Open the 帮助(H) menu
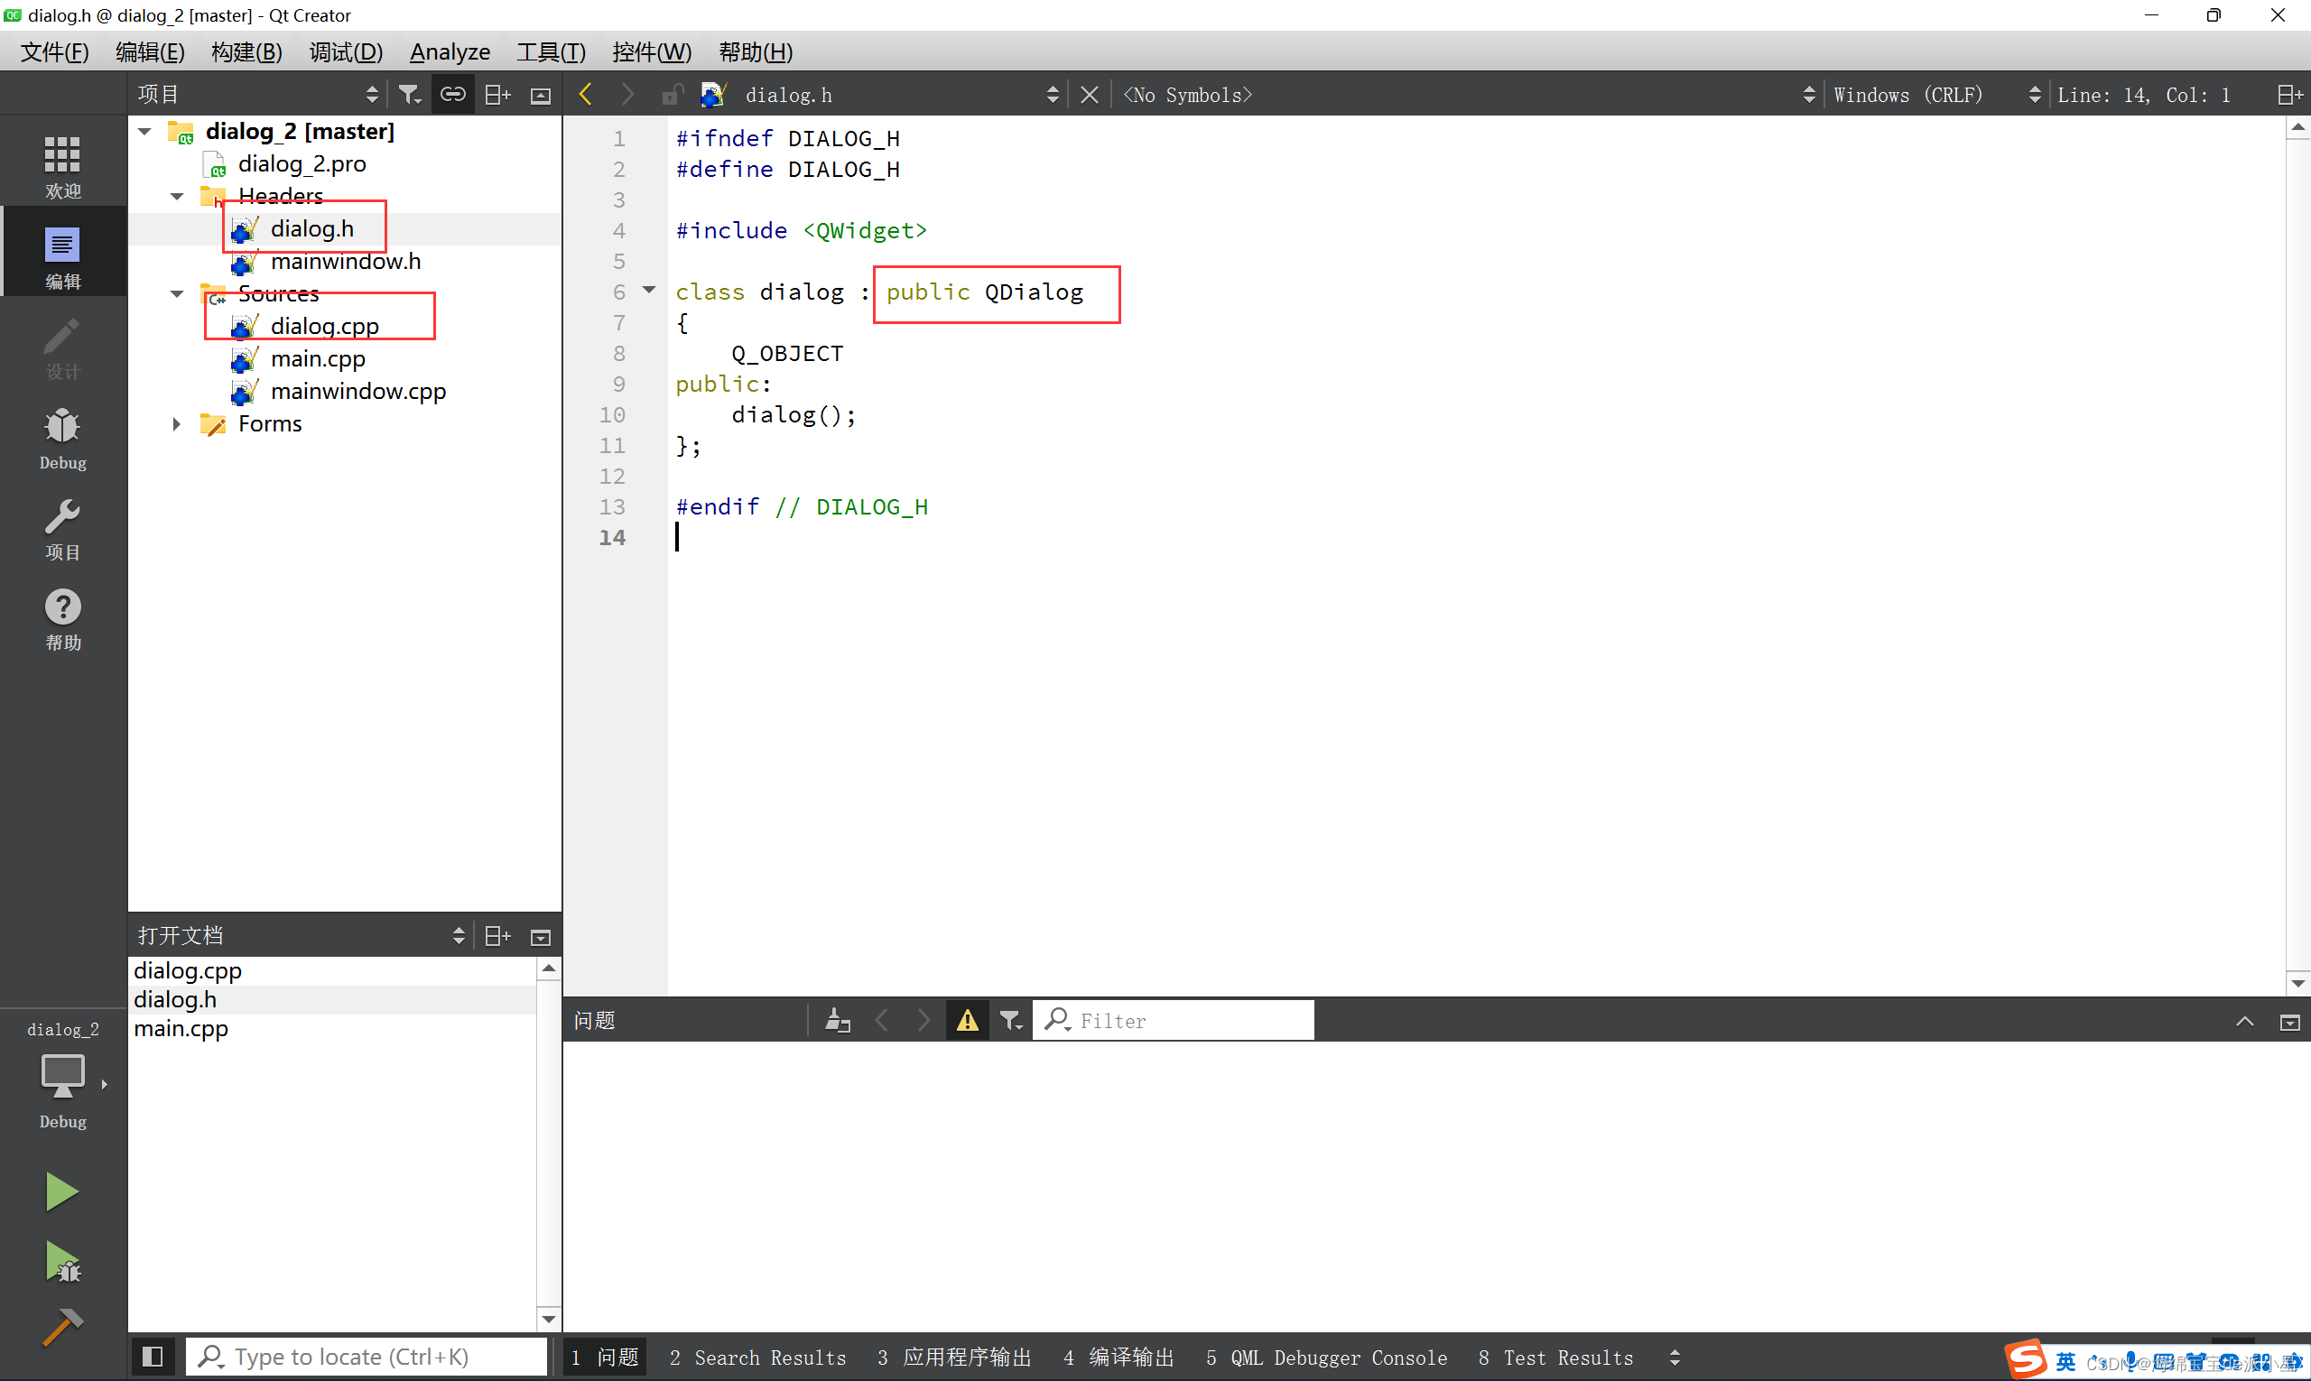Screen dimensions: 2311x1381 tap(756, 52)
